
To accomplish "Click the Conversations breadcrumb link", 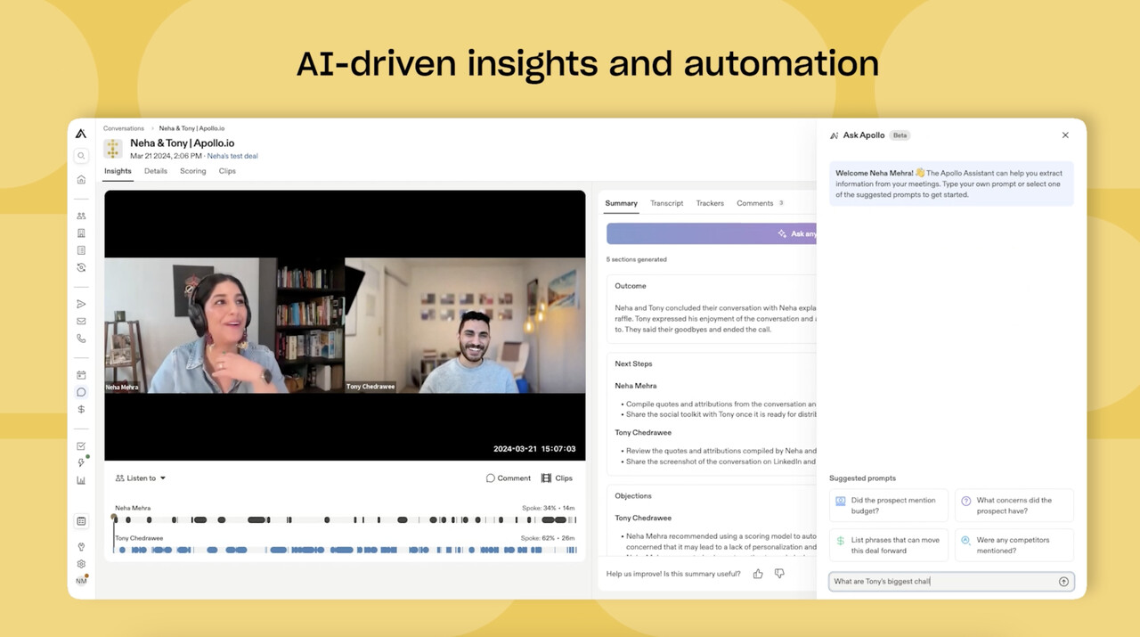I will pyautogui.click(x=124, y=128).
